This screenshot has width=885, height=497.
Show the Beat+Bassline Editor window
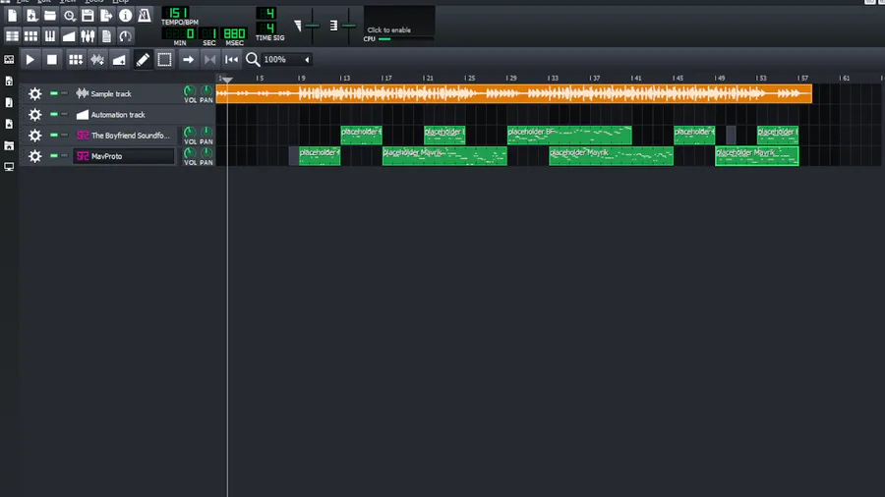pyautogui.click(x=31, y=36)
